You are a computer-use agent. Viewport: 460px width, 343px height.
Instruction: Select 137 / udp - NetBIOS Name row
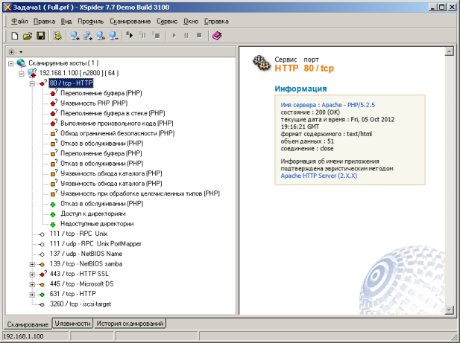(86, 254)
